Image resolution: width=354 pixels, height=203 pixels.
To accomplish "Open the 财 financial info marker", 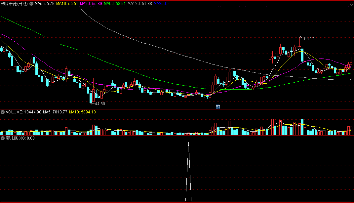I will pos(218,106).
